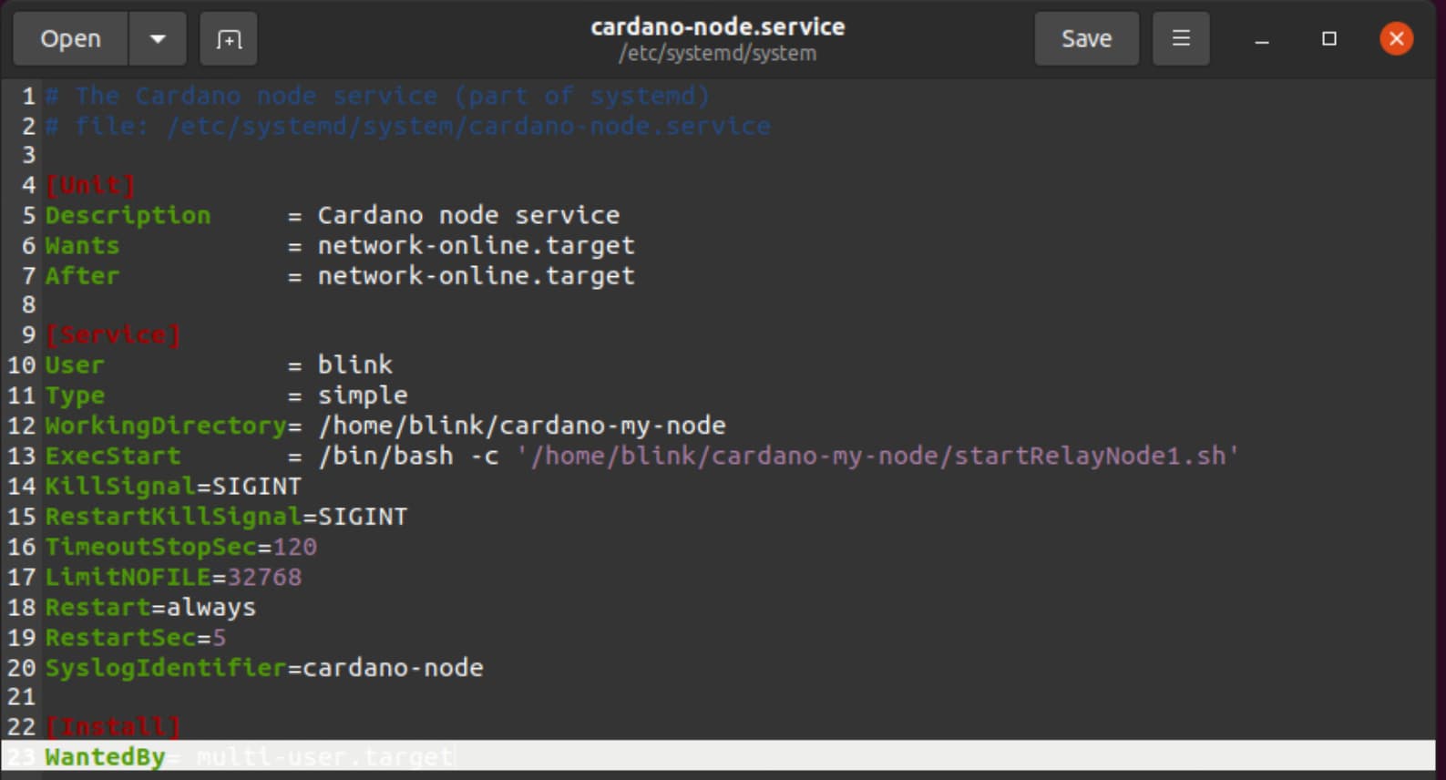Open the hamburger menu
The image size is (1446, 780).
(1181, 39)
